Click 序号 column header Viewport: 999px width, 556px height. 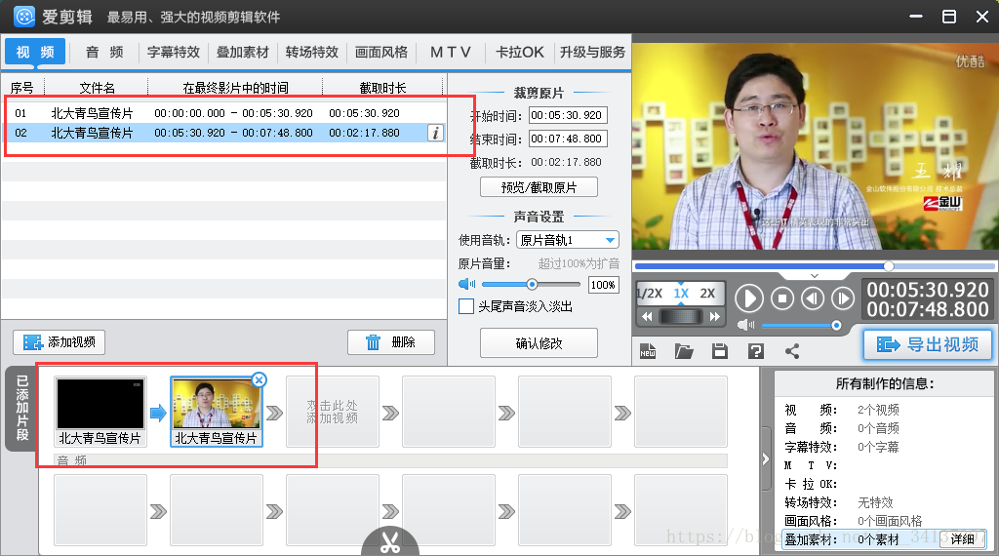click(x=21, y=88)
